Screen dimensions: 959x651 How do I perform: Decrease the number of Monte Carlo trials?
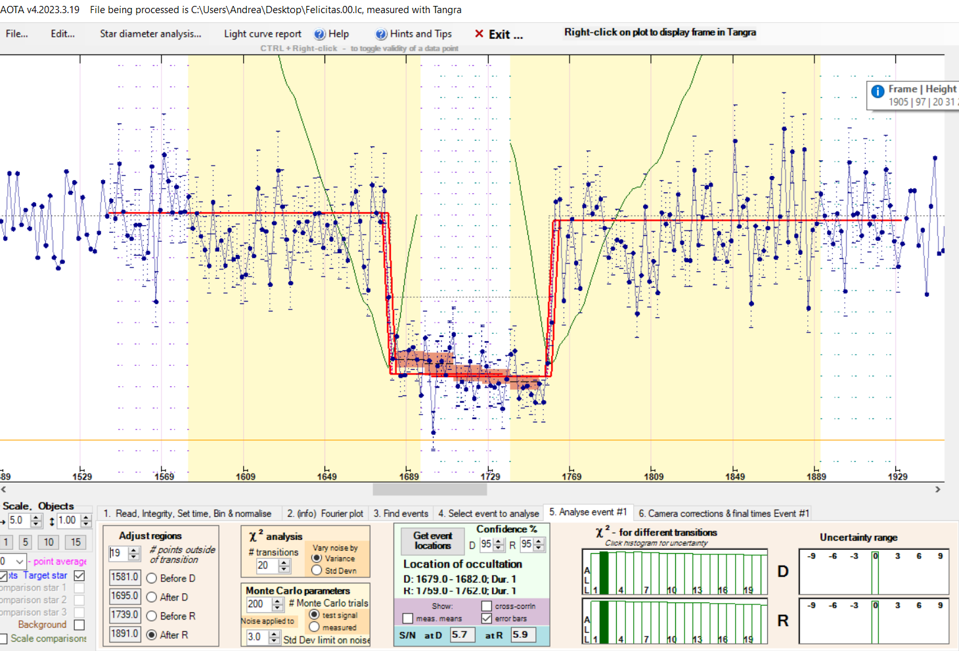click(277, 607)
